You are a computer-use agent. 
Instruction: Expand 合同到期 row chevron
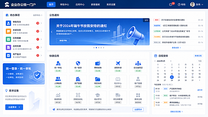point(41,47)
